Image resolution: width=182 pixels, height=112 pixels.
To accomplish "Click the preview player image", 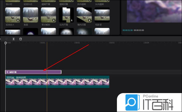I will click(x=154, y=11).
